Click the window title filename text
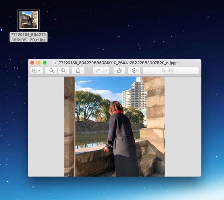 click(117, 63)
